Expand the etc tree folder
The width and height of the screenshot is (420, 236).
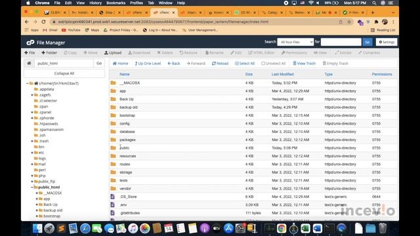click(32, 153)
